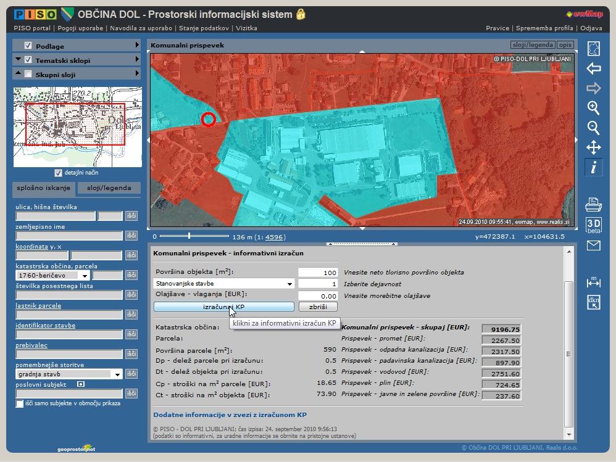The height and width of the screenshot is (462, 616).
Task: Open the 3D beta view
Action: (x=593, y=225)
